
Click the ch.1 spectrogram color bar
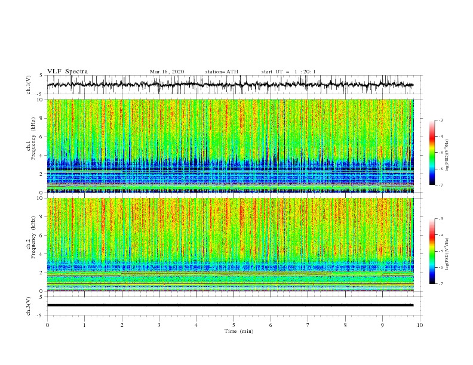[432, 153]
